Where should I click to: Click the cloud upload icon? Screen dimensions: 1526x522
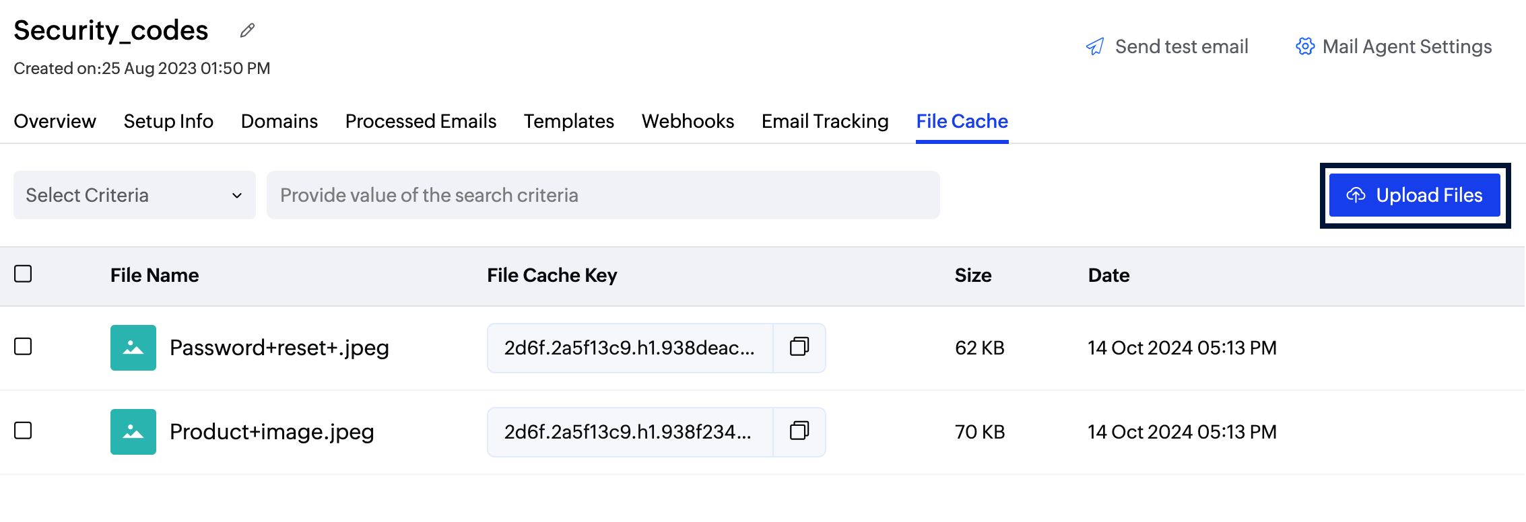coord(1356,195)
